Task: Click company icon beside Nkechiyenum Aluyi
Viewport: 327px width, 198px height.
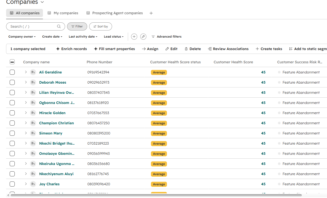Action: point(33,174)
